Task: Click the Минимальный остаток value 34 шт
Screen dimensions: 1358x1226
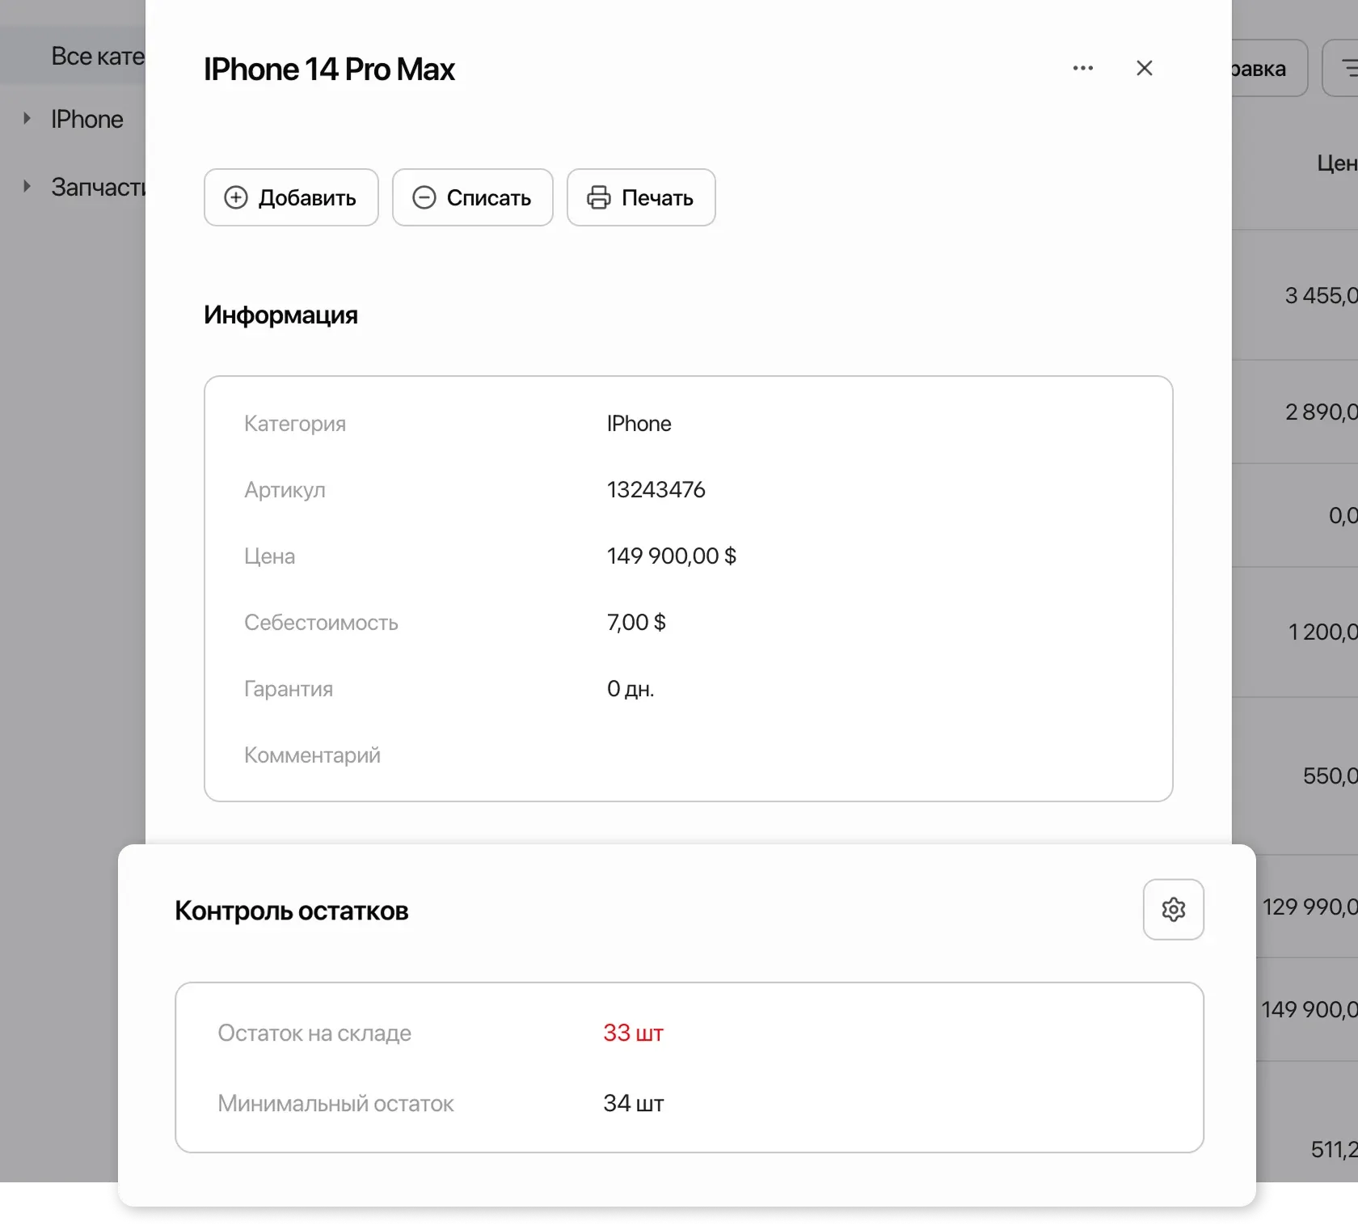Action: pos(633,1103)
